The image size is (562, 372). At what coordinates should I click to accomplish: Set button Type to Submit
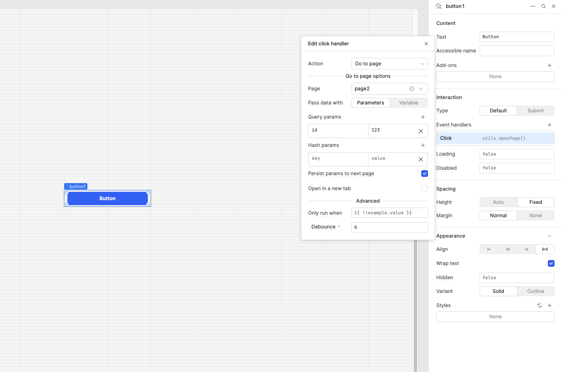click(x=536, y=111)
